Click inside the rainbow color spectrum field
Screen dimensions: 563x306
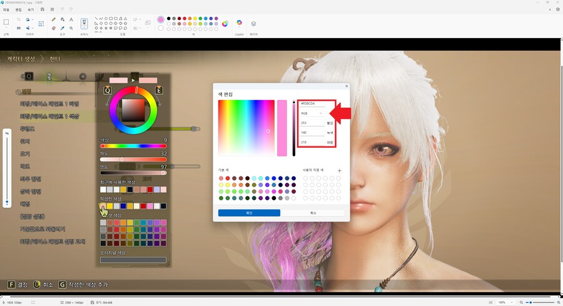pos(246,128)
